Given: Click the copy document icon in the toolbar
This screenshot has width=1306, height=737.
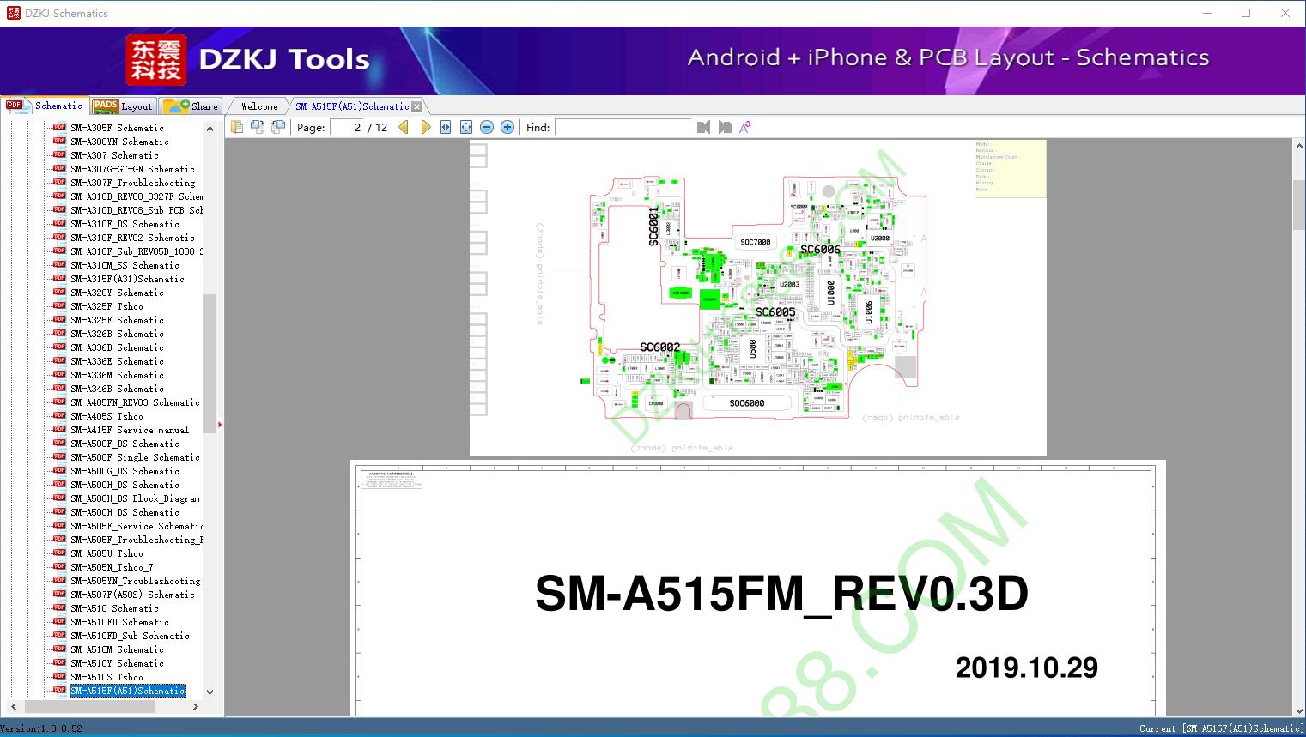Looking at the screenshot, I should (x=237, y=127).
